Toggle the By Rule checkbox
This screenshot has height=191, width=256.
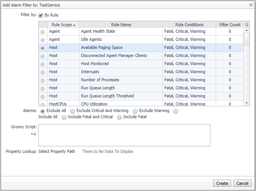41,15
